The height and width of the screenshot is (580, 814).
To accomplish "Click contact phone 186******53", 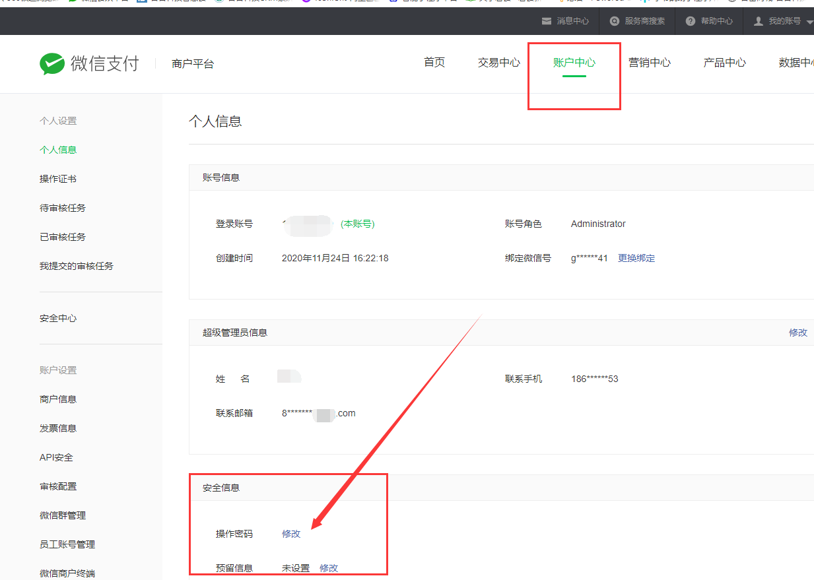I will [595, 379].
